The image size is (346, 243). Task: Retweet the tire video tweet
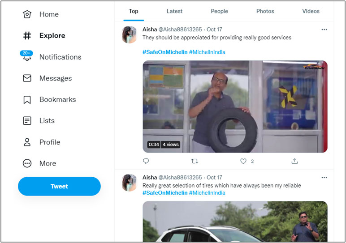pyautogui.click(x=195, y=161)
